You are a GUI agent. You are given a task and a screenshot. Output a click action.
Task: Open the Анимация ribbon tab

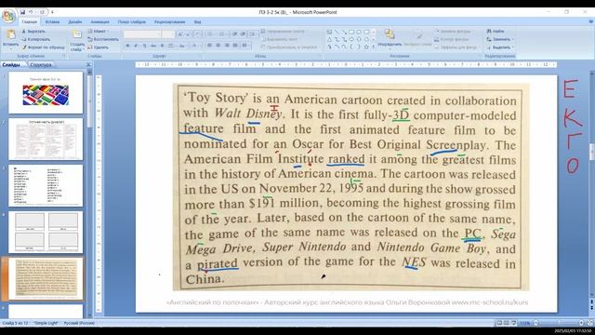99,22
